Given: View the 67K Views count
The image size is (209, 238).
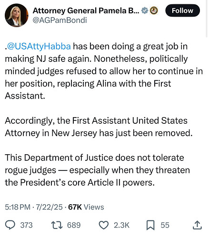Looking at the screenshot, I should click(x=86, y=207).
